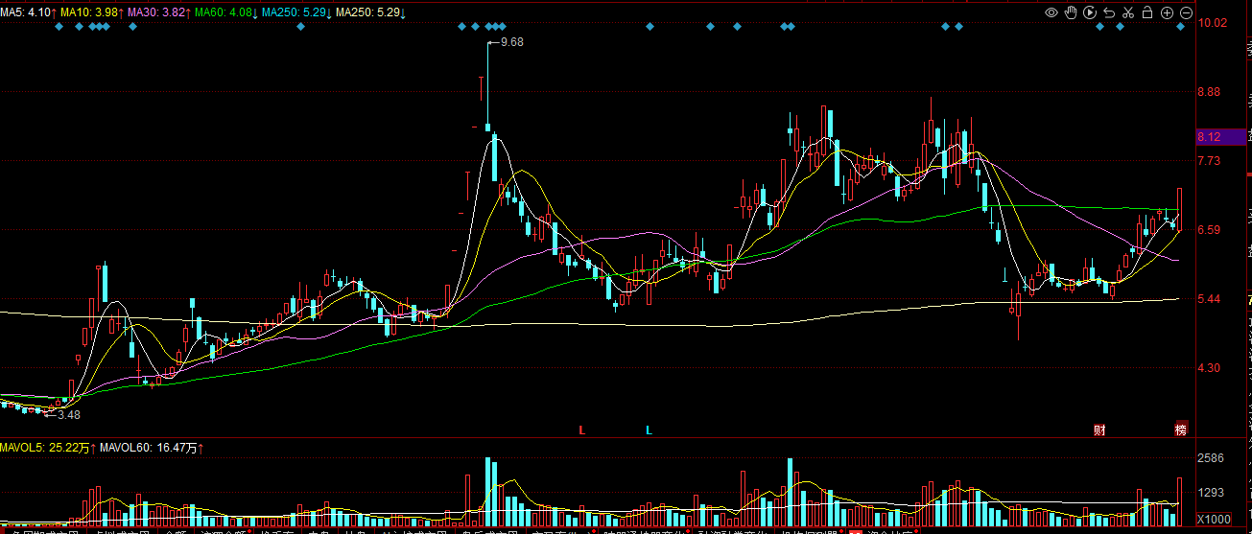The width and height of the screenshot is (1252, 534).
Task: Toggle the open padlock icon
Action: [1147, 12]
